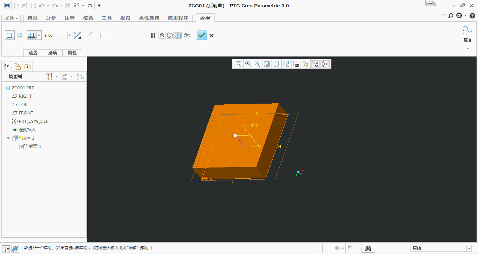Select the extrude as solid option
This screenshot has width=478, height=254.
pos(10,35)
